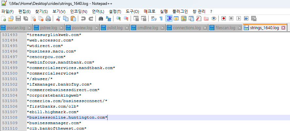This screenshot has width=290, height=131.
Task: Open the Document Map panel icon
Action: 184,18
